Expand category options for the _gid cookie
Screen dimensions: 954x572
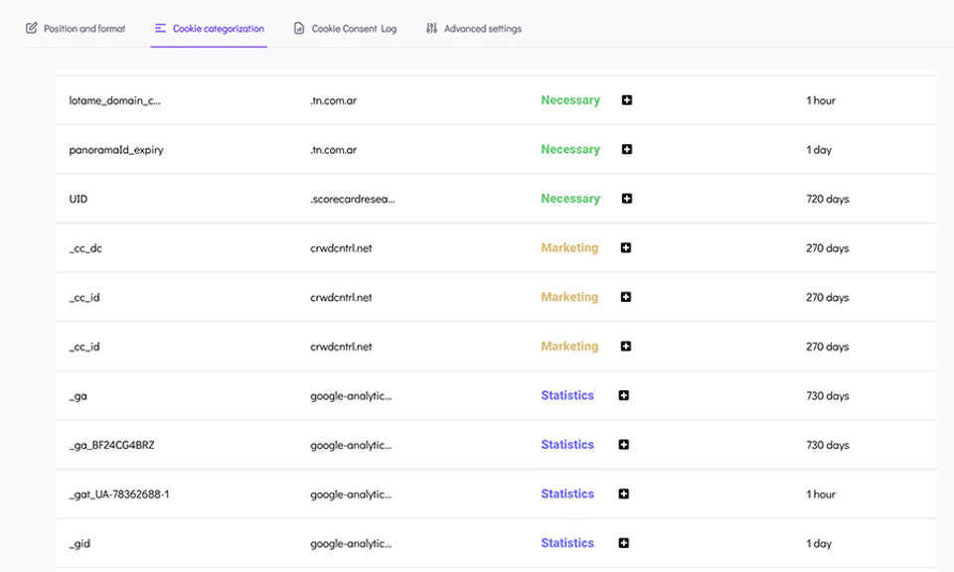coord(624,543)
